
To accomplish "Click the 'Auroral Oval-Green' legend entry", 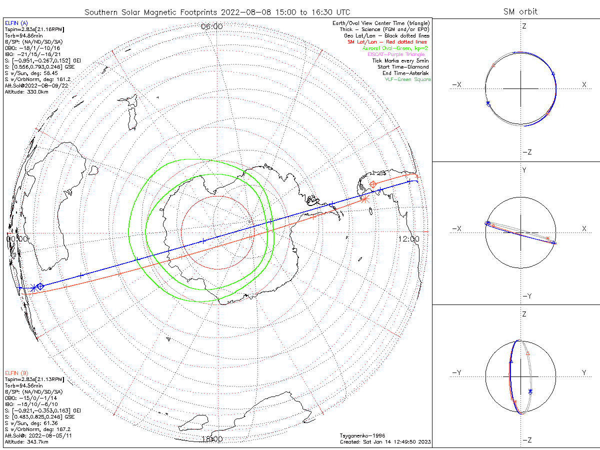I will pos(395,48).
